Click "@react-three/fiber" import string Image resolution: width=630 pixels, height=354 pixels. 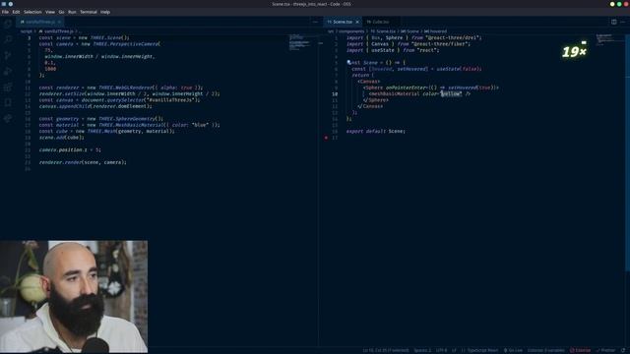[x=441, y=44]
